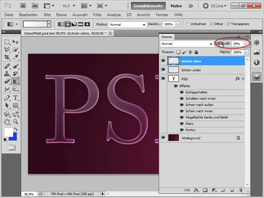Select the Dodge tool
This screenshot has height=198, width=264.
point(16,89)
